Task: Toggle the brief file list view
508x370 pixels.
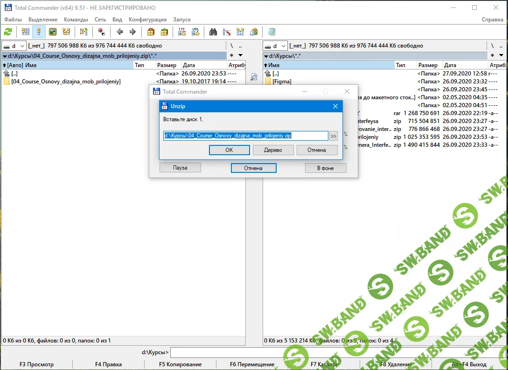Action: (26, 32)
